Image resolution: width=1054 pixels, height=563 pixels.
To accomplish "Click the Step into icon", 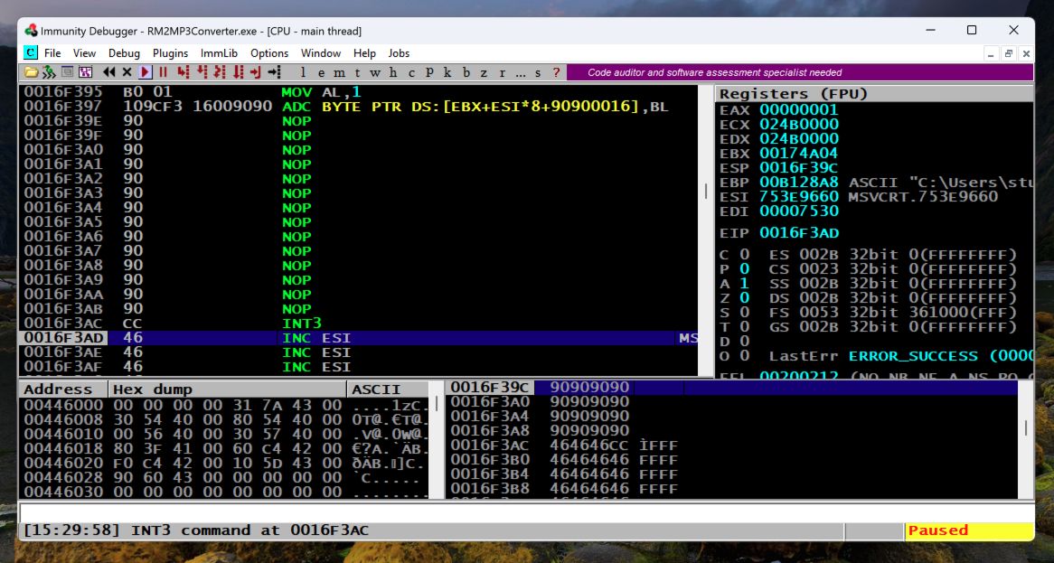I will [183, 72].
